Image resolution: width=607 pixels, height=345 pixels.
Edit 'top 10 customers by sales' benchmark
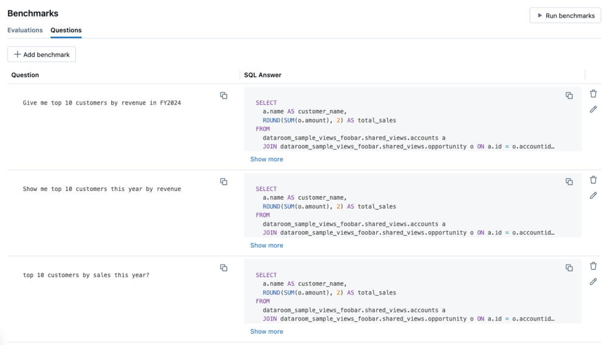coord(593,282)
